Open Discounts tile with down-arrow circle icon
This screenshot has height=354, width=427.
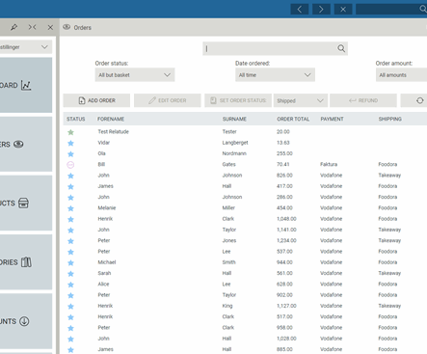[26, 321]
